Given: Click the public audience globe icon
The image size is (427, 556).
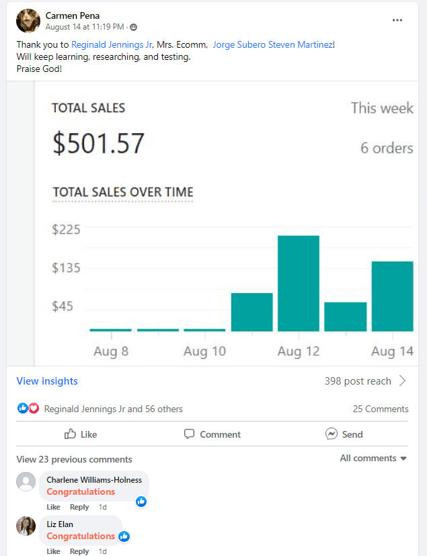Looking at the screenshot, I should [133, 28].
